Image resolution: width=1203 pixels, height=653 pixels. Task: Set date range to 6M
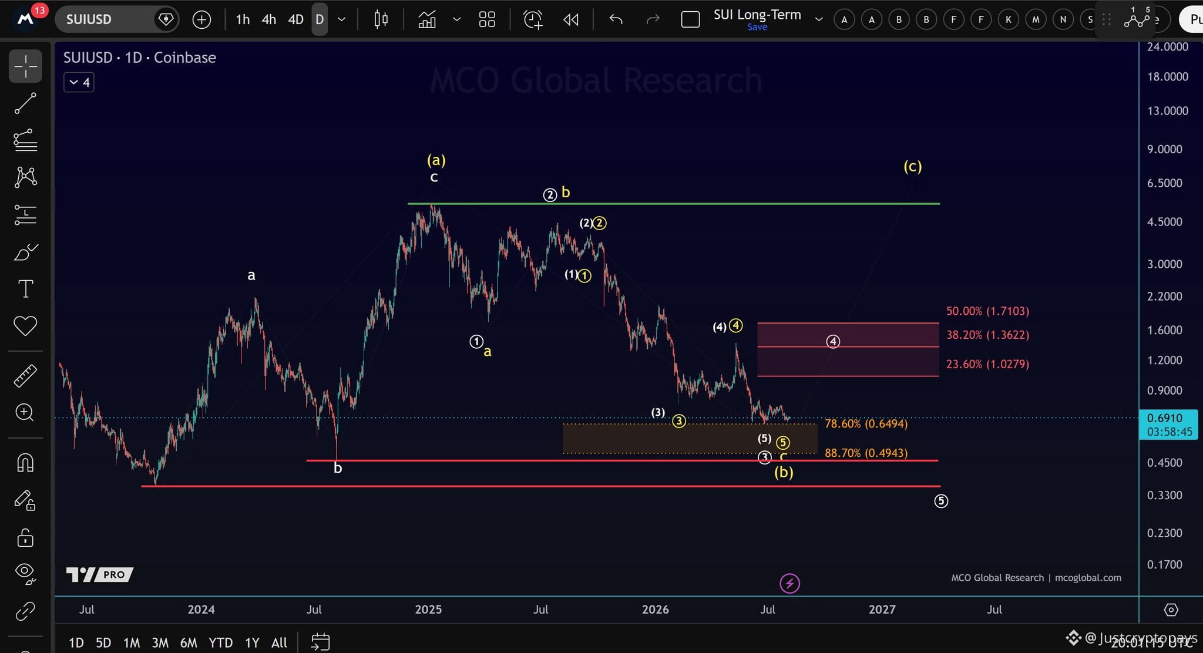189,642
